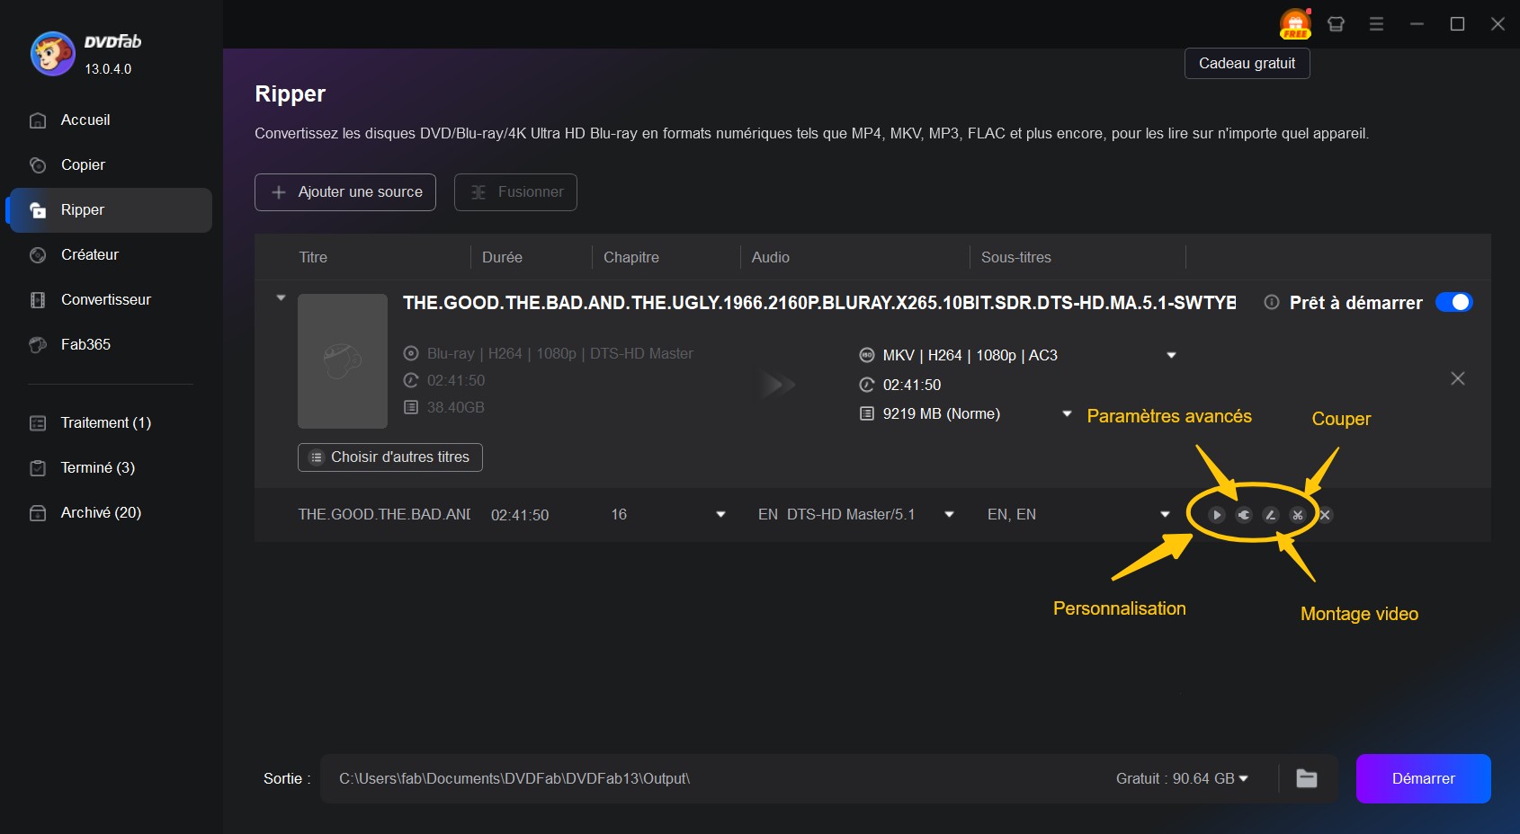Click the Démarrer button
Viewport: 1520px width, 834px height.
coord(1424,779)
